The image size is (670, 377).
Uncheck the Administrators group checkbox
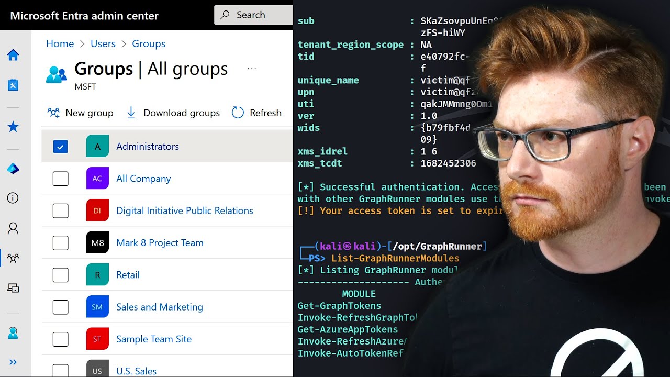pyautogui.click(x=61, y=147)
